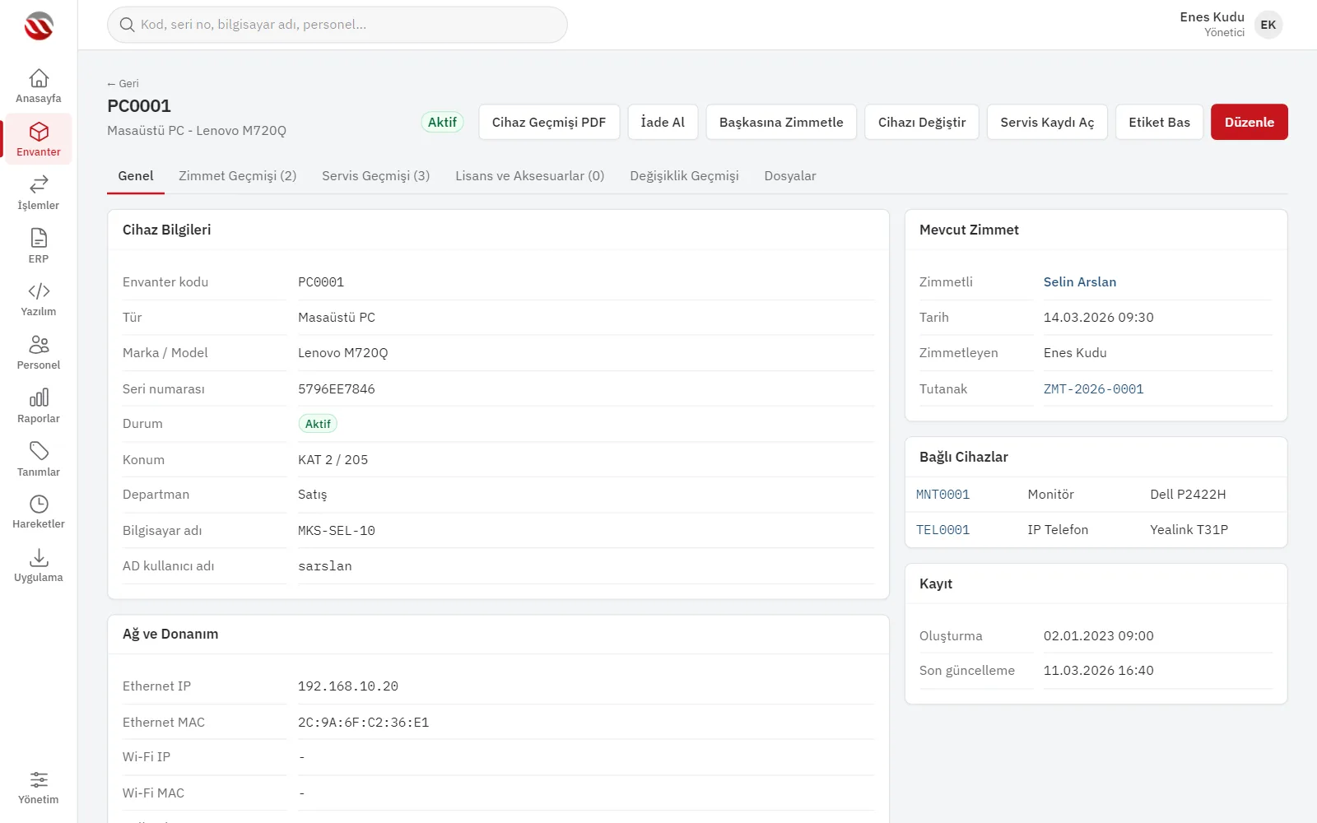Open Hareketler clock icon
1317x823 pixels.
[x=39, y=504]
